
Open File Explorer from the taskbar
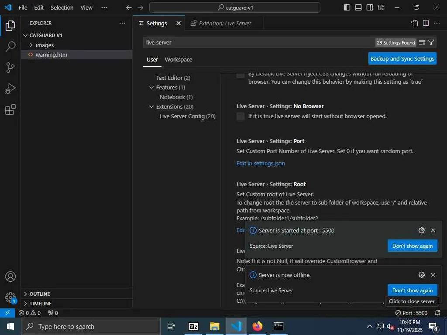215,326
